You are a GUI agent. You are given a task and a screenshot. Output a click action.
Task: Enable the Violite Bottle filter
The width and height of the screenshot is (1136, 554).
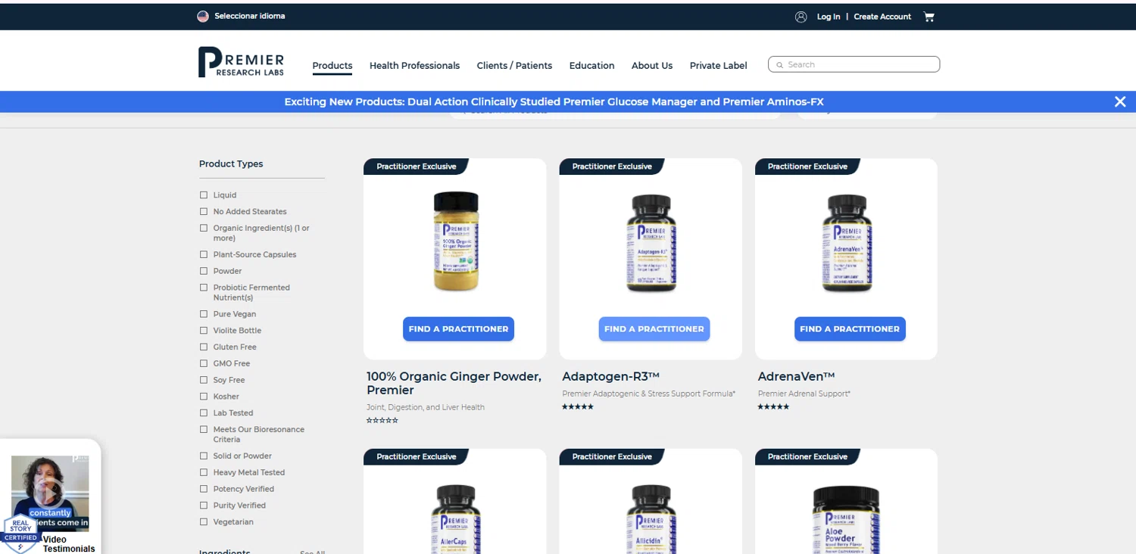(203, 331)
